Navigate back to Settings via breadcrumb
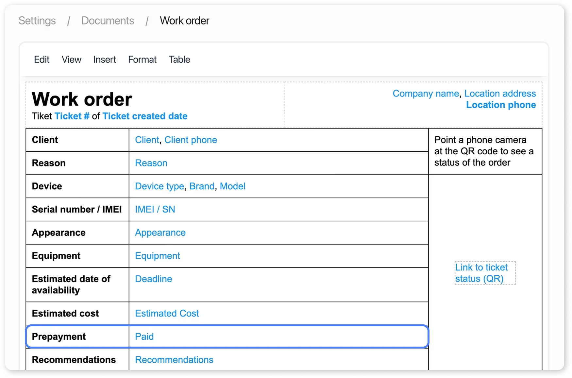The width and height of the screenshot is (572, 378). [x=37, y=20]
